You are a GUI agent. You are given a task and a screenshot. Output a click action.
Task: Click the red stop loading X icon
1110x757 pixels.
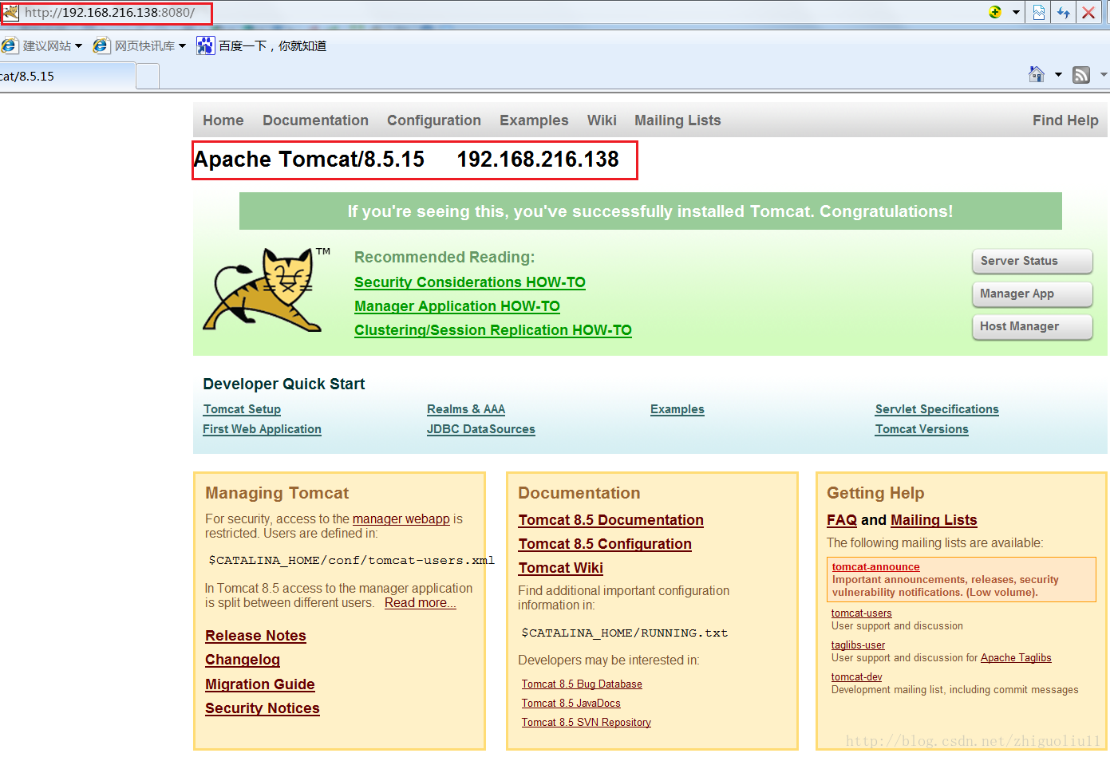[x=1088, y=13]
